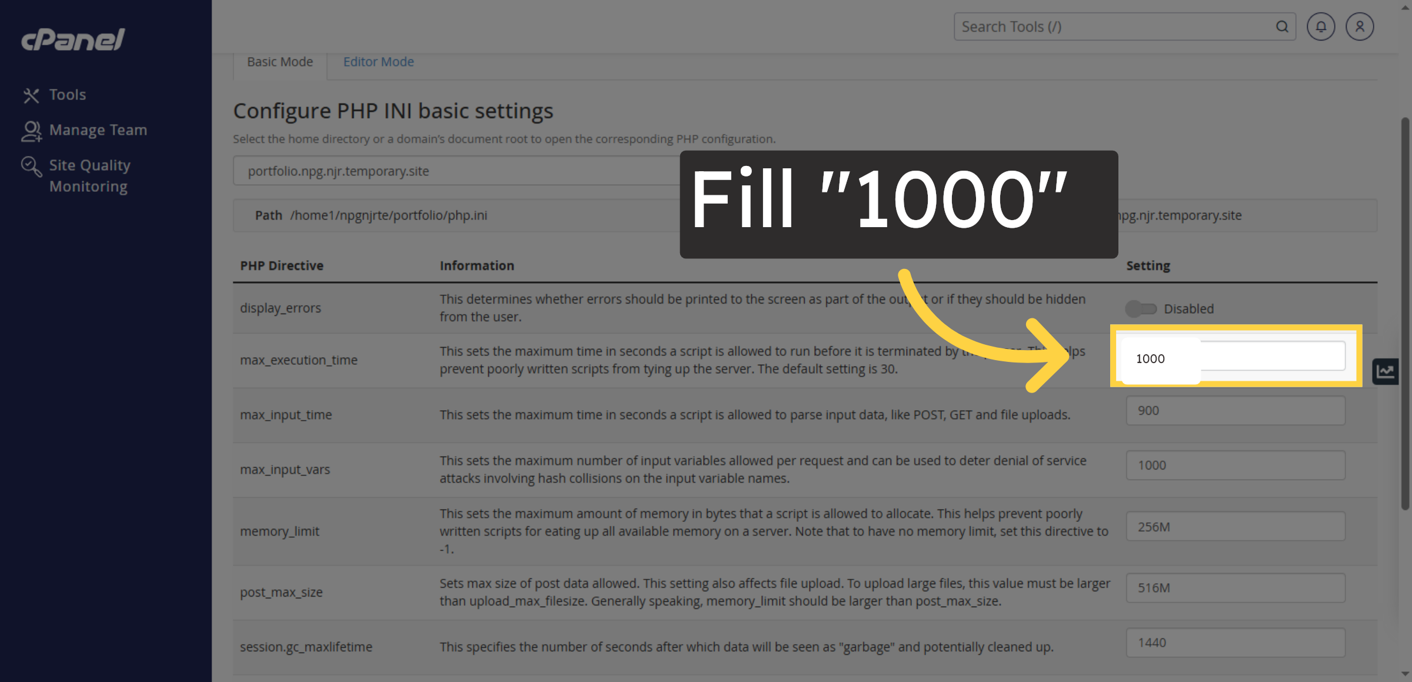Viewport: 1412px width, 682px height.
Task: Select the Basic Mode tab
Action: click(x=279, y=62)
